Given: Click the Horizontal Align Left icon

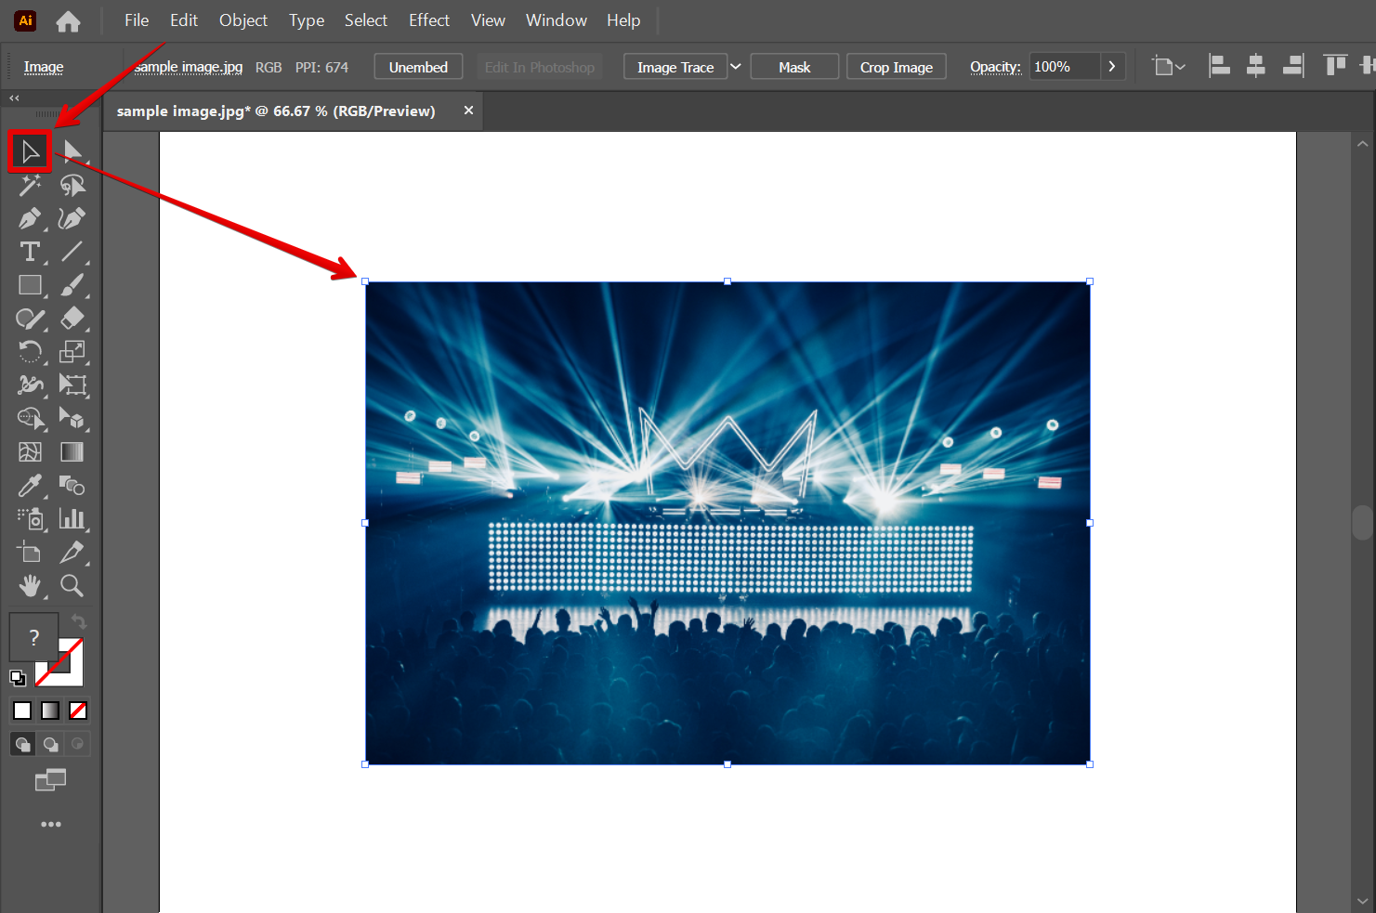Looking at the screenshot, I should coord(1219,66).
